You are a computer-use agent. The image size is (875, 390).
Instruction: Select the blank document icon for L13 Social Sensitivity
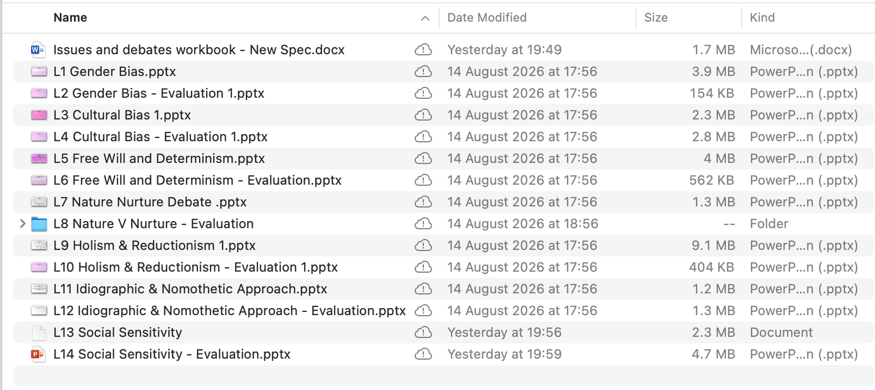click(39, 332)
